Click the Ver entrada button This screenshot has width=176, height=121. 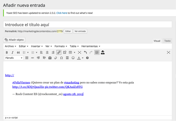point(80,31)
